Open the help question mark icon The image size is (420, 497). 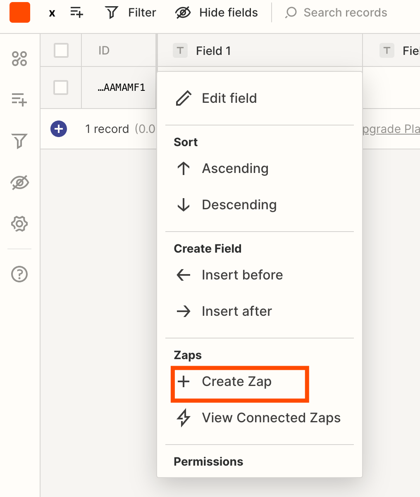[19, 274]
